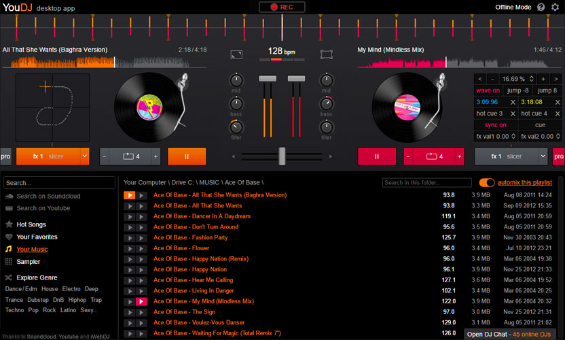Click the expand view icon left of bpm
Screen dimensions: 565x340
pyautogui.click(x=236, y=55)
